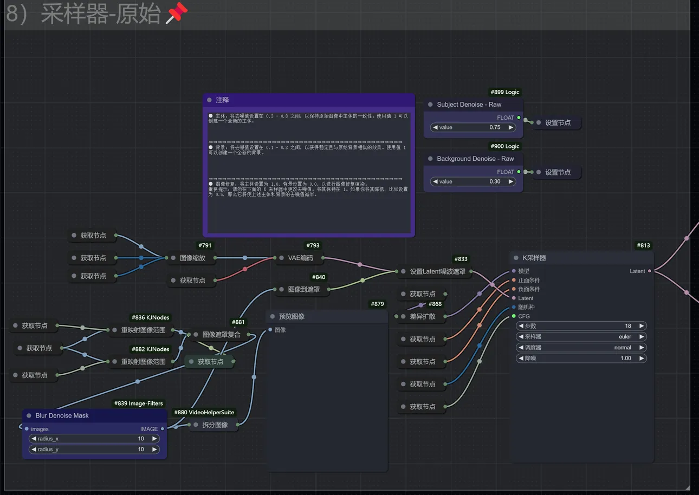Select previous 调度器 option with left arrow
The image size is (699, 495).
click(521, 348)
